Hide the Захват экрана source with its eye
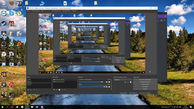This screenshot has width=194, height=109. [x=54, y=80]
